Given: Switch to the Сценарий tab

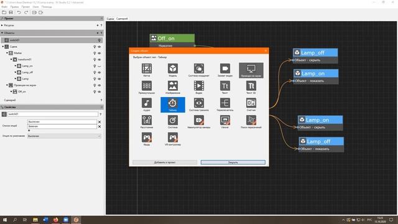Looking at the screenshot, I should point(122,19).
